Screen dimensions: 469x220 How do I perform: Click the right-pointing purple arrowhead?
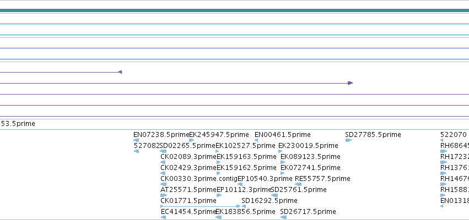point(351,83)
